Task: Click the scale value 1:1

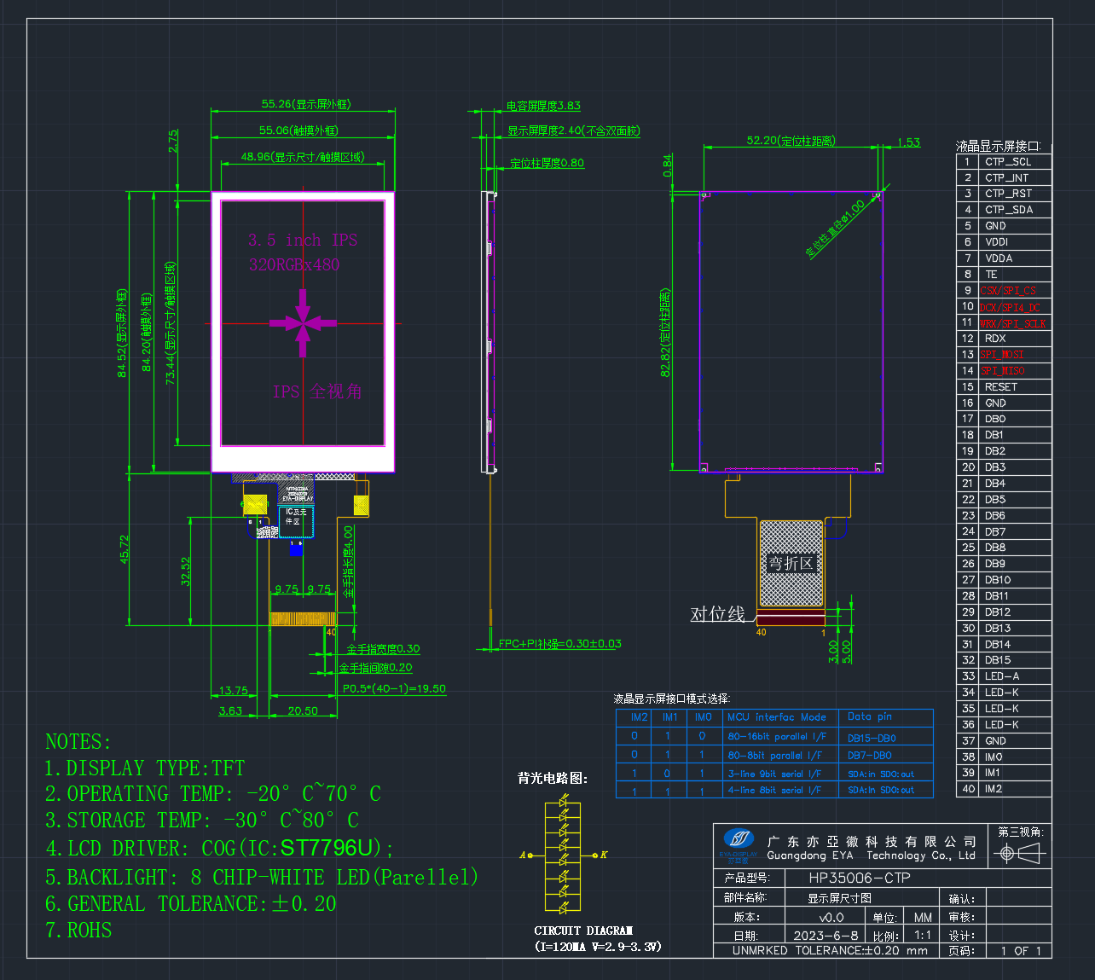Action: coord(923,936)
